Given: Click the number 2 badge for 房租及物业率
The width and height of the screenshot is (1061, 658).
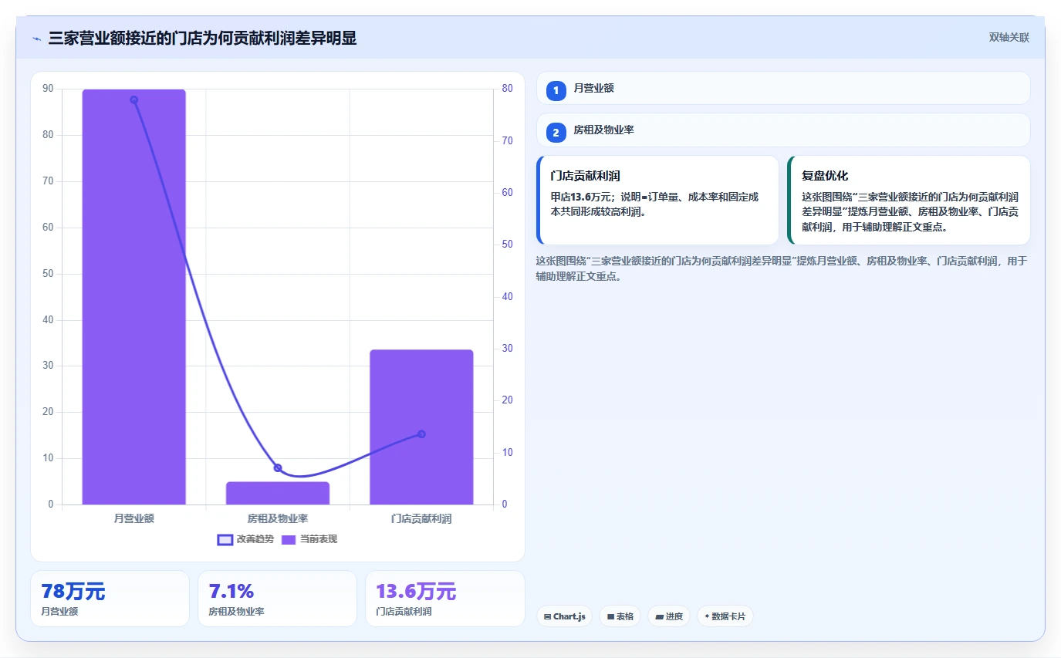Looking at the screenshot, I should pyautogui.click(x=556, y=133).
